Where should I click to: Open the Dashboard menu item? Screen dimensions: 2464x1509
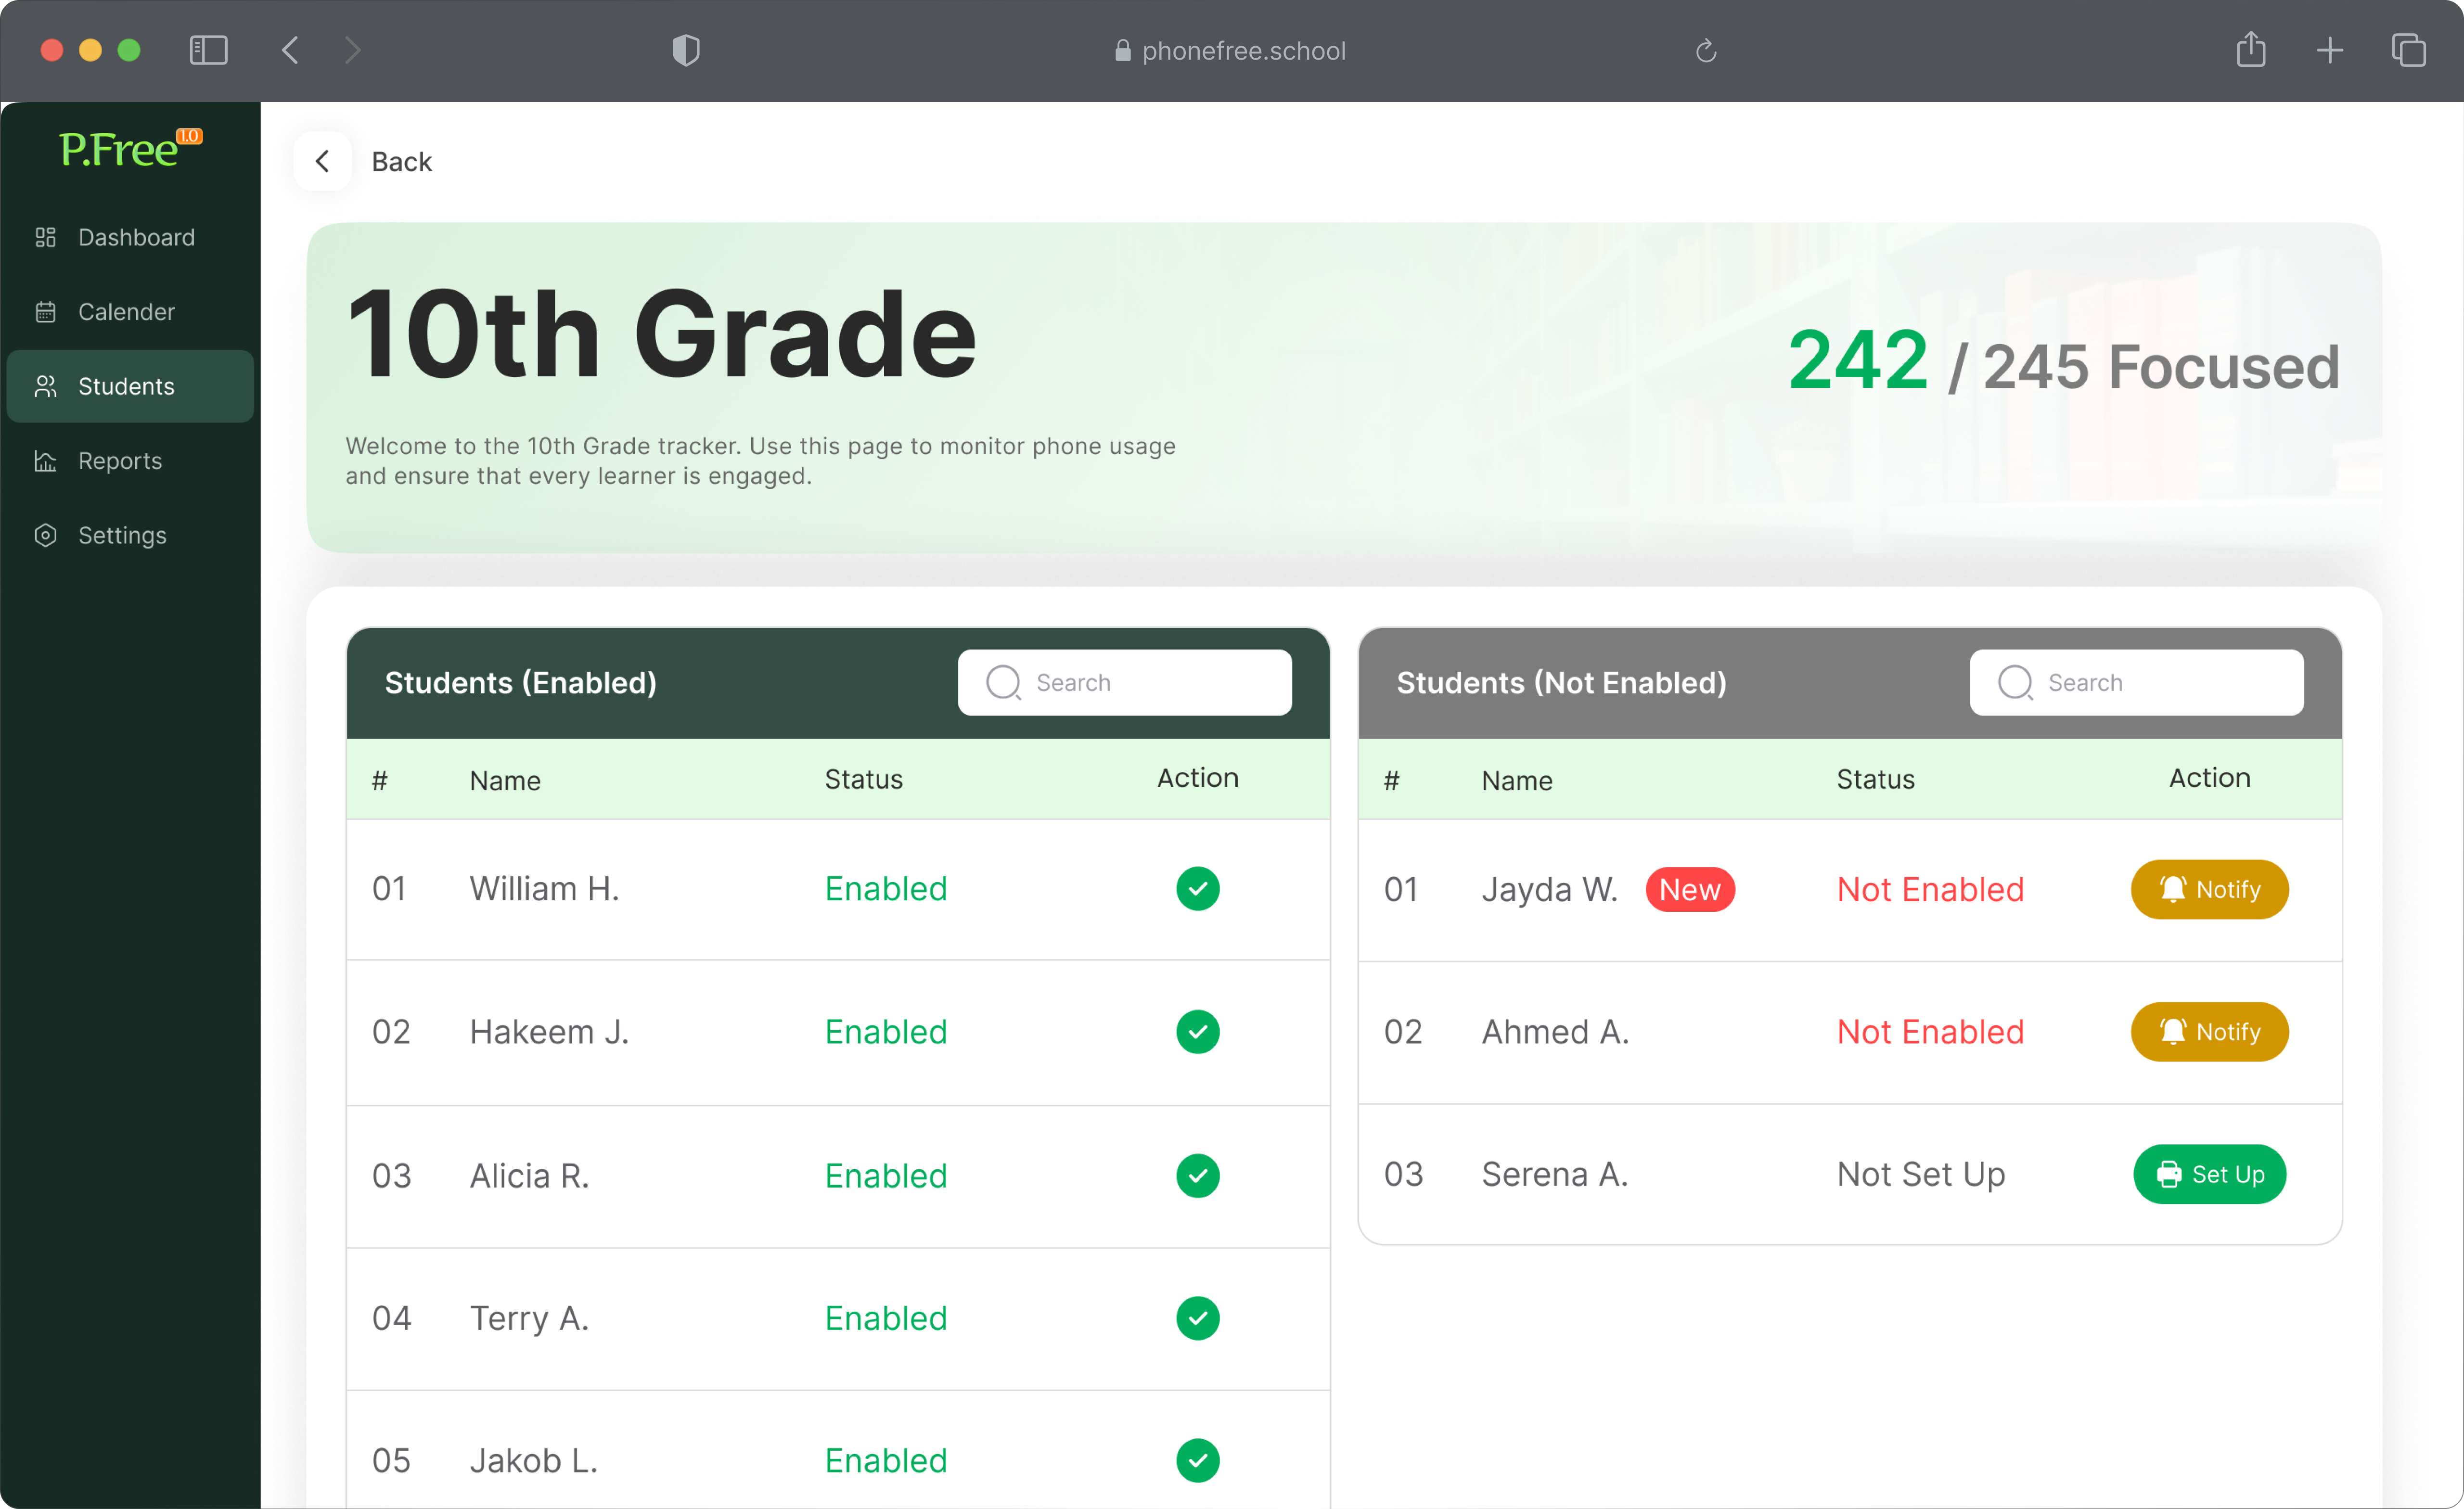pyautogui.click(x=135, y=237)
